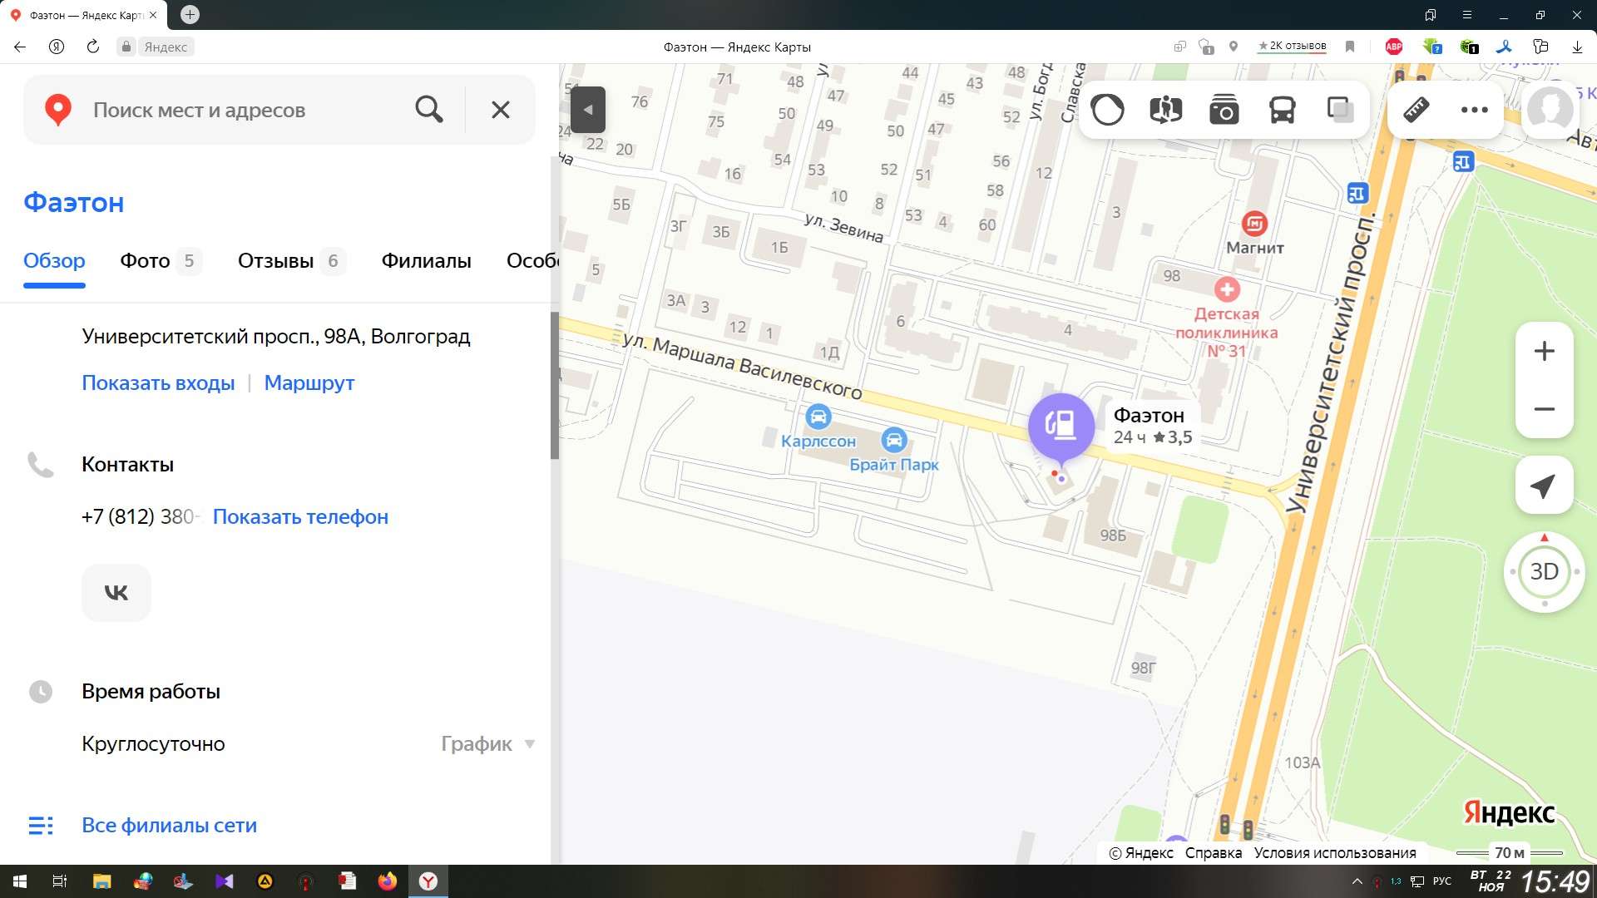
Task: Open the three-dots more menu
Action: (1474, 110)
